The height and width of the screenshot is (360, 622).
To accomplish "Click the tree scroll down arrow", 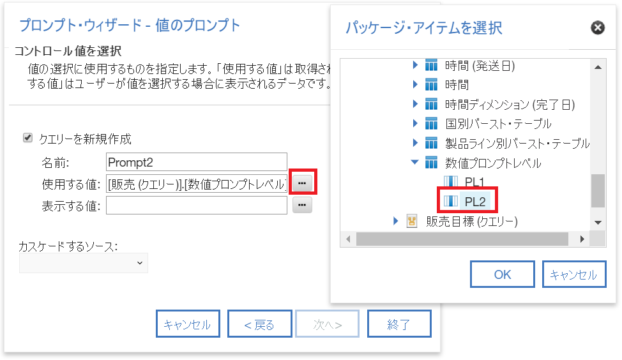I will [598, 222].
